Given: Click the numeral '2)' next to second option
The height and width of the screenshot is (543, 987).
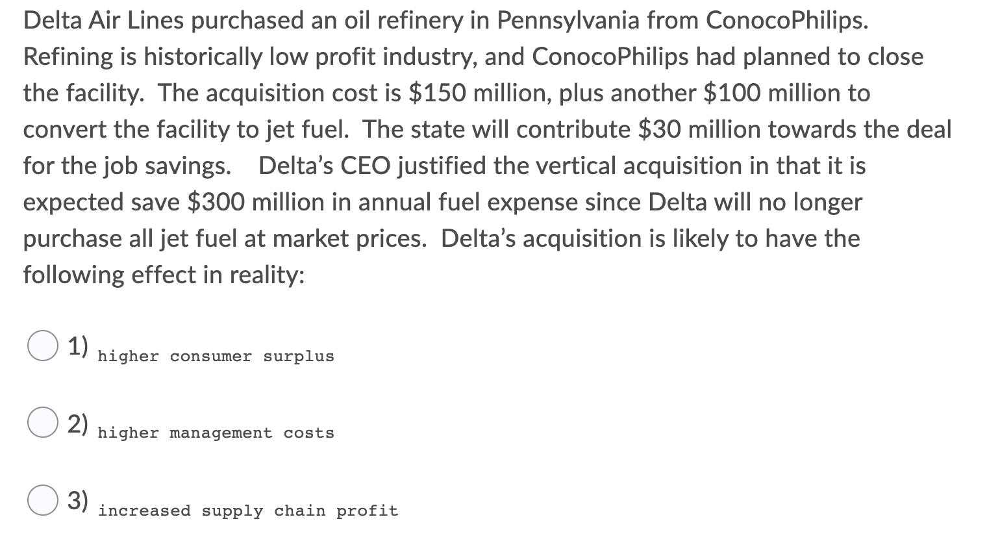Looking at the screenshot, I should tap(78, 422).
